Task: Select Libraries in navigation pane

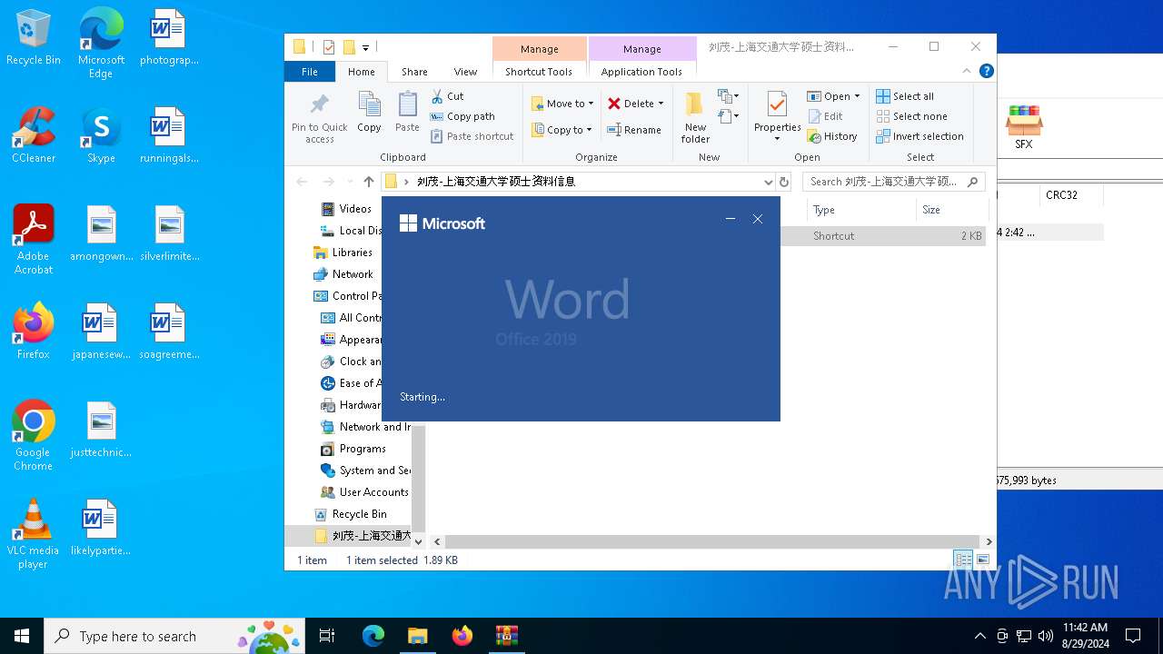Action: click(x=353, y=253)
